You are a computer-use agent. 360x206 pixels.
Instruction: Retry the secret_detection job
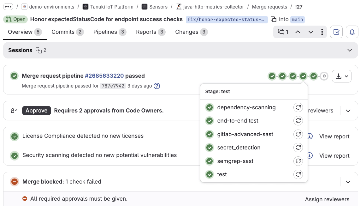pyautogui.click(x=298, y=148)
